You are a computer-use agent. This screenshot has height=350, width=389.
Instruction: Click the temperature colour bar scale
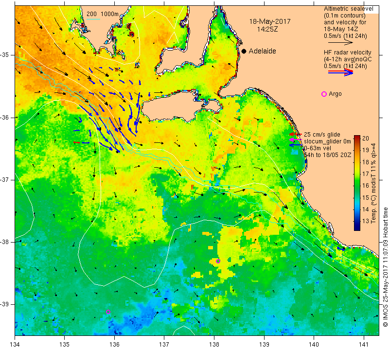point(357,183)
